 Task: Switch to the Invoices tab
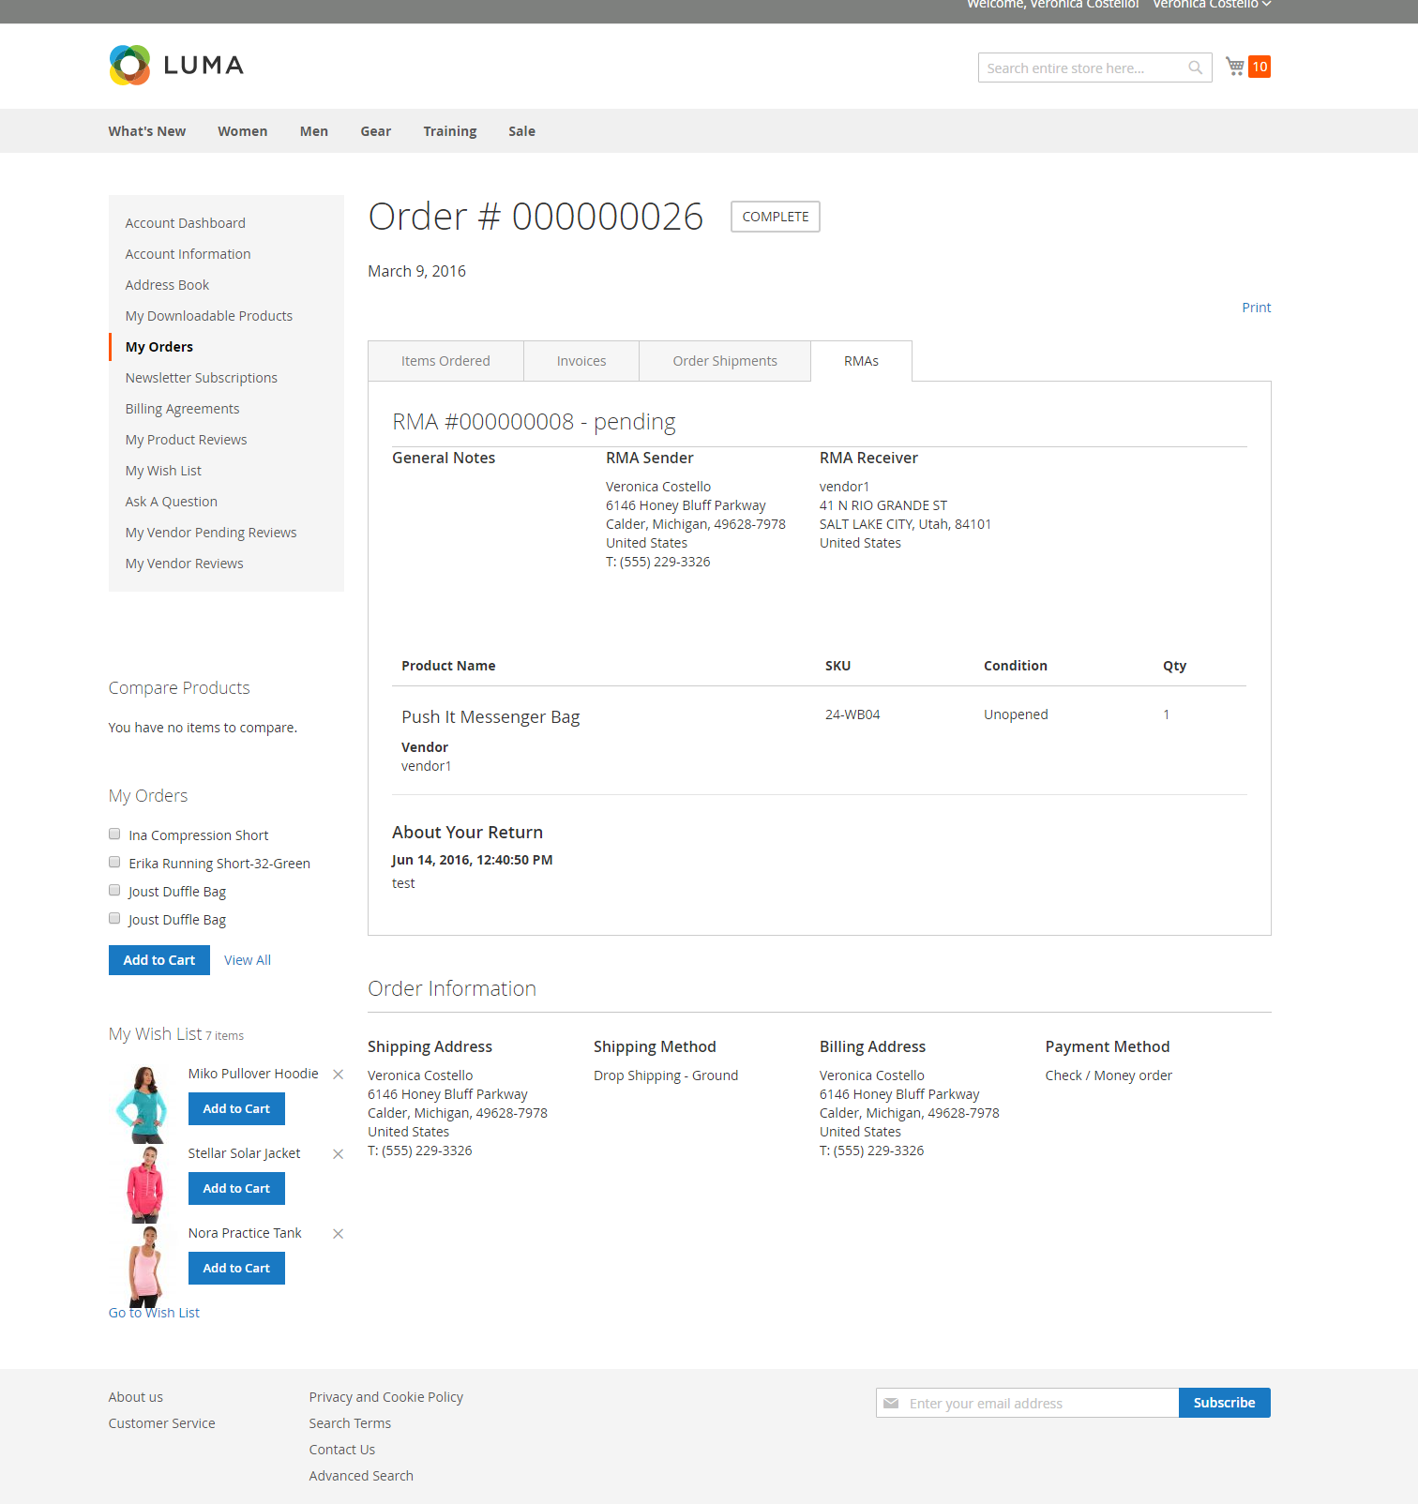(581, 361)
